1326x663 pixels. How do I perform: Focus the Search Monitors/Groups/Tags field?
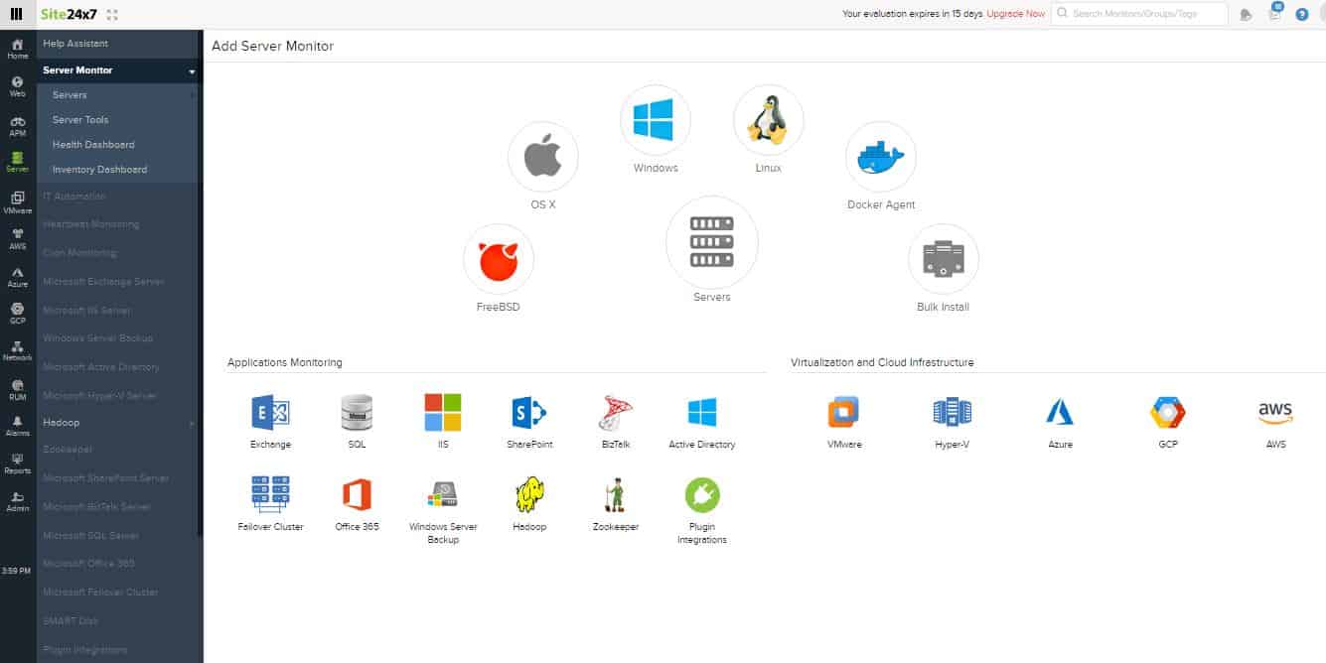pyautogui.click(x=1139, y=14)
